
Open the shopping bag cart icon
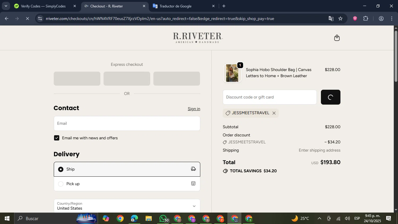coord(337,38)
